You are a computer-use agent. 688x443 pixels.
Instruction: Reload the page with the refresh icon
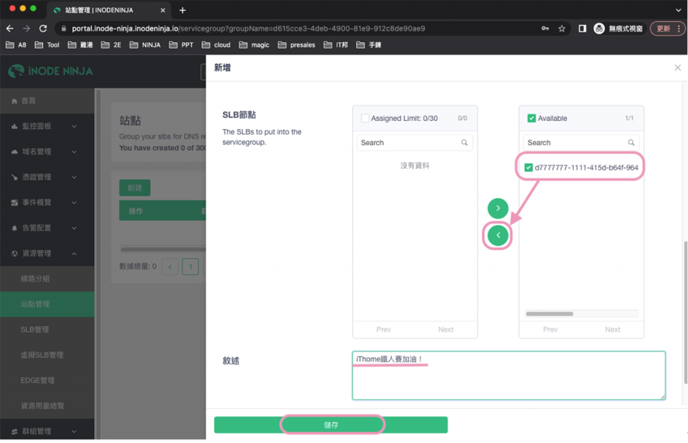point(43,28)
